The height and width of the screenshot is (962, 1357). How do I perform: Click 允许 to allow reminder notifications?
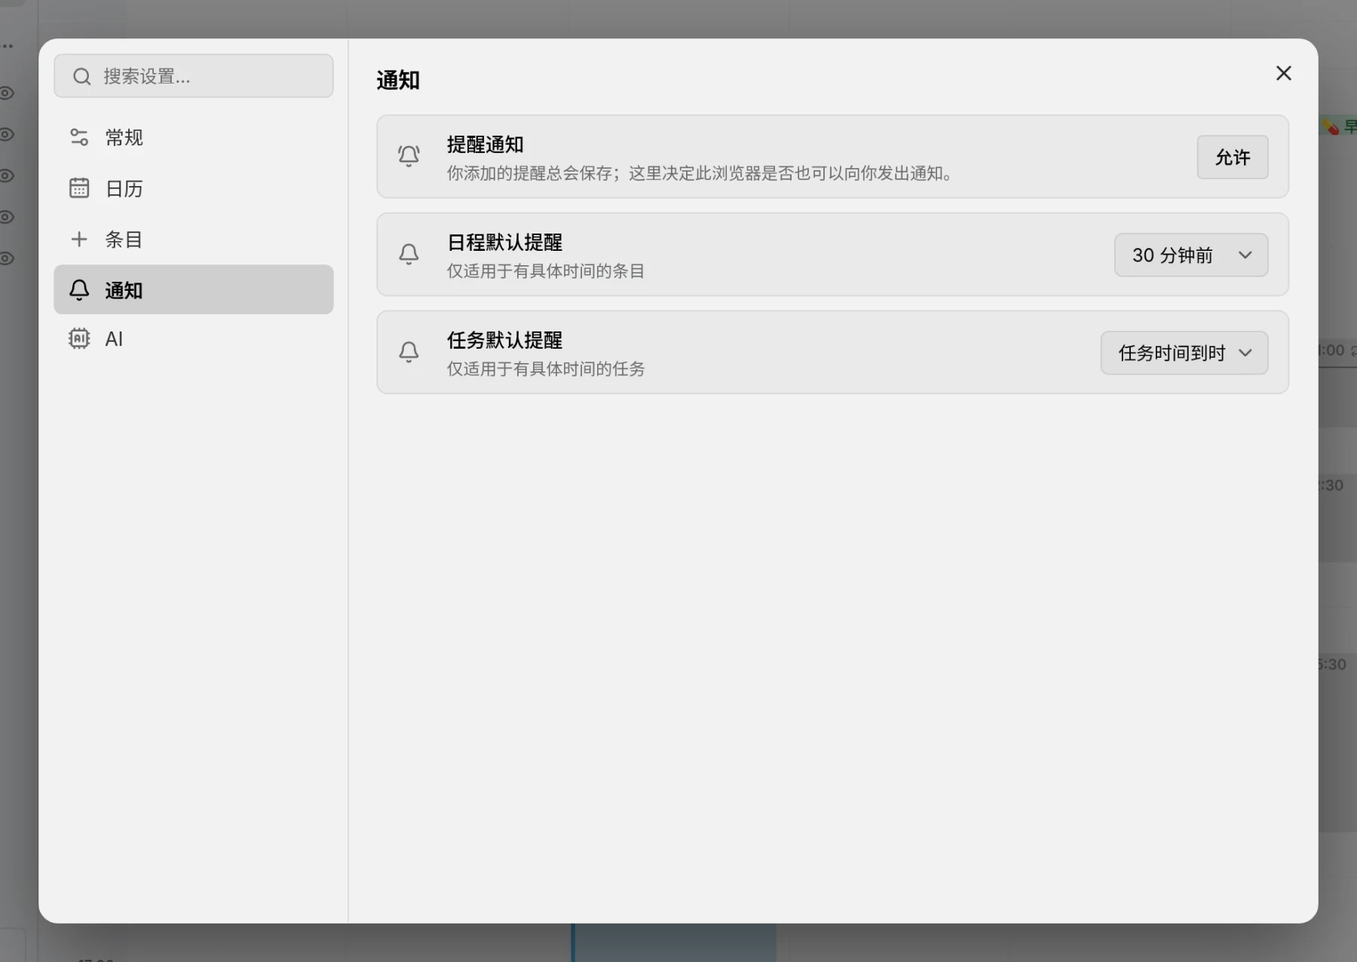(1233, 157)
